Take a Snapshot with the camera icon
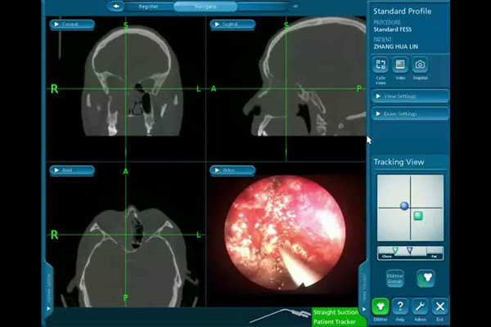Screen dimensions: 491x327 click(420, 65)
